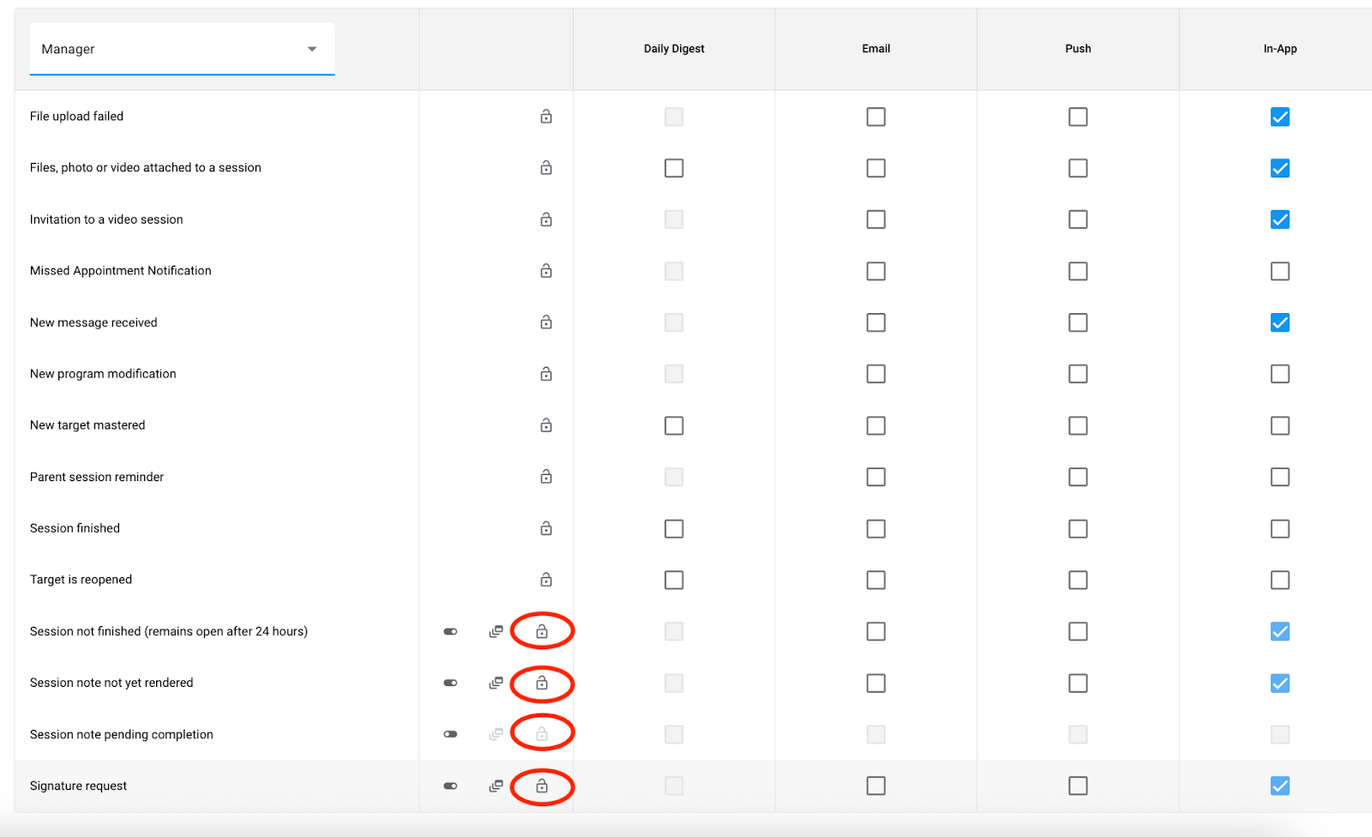
Task: Click lock icon in New message received row
Action: point(545,322)
